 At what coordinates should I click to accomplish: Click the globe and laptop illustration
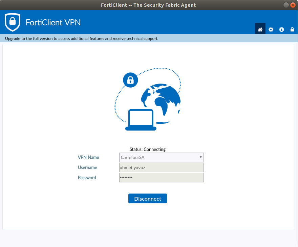148,99
